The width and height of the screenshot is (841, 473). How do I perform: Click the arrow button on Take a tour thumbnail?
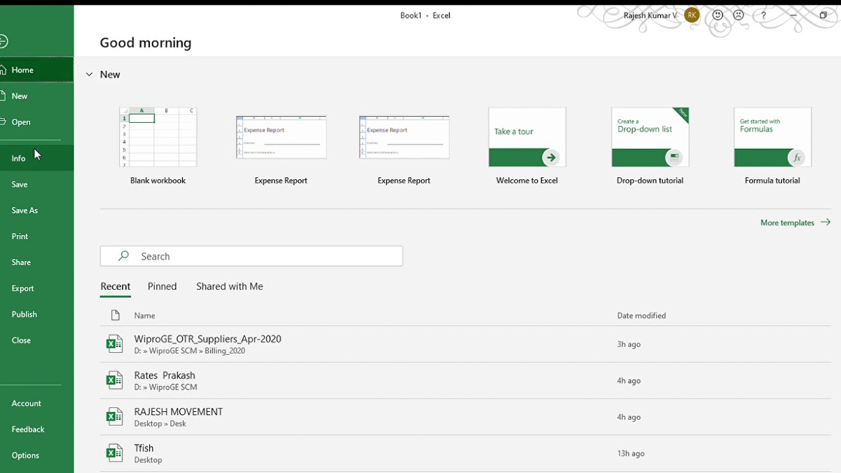coord(551,158)
